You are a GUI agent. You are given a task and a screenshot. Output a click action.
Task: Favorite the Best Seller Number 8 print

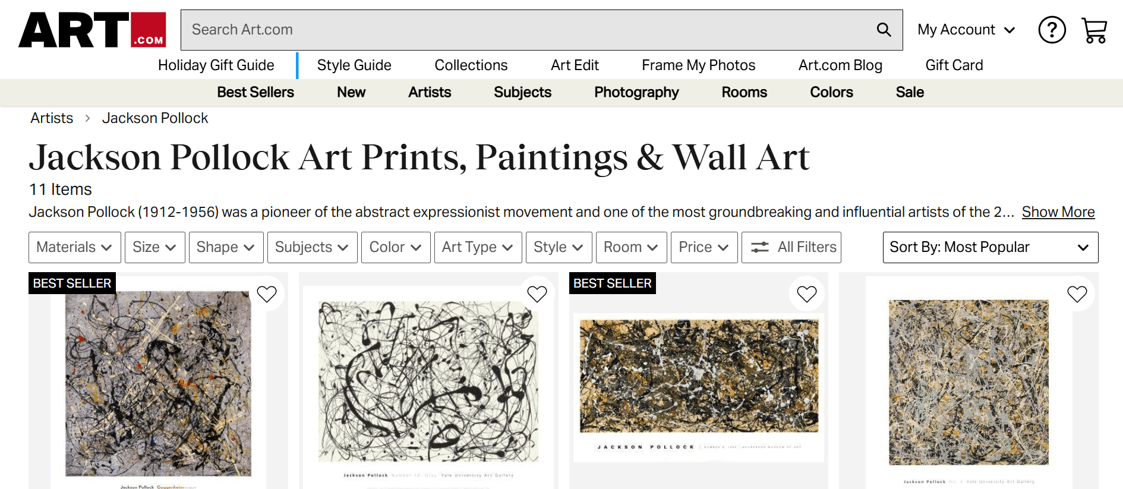(806, 293)
